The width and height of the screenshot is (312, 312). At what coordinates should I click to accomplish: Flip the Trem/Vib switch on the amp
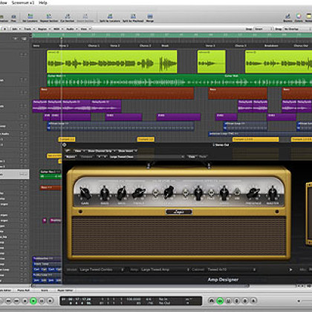coord(211,192)
